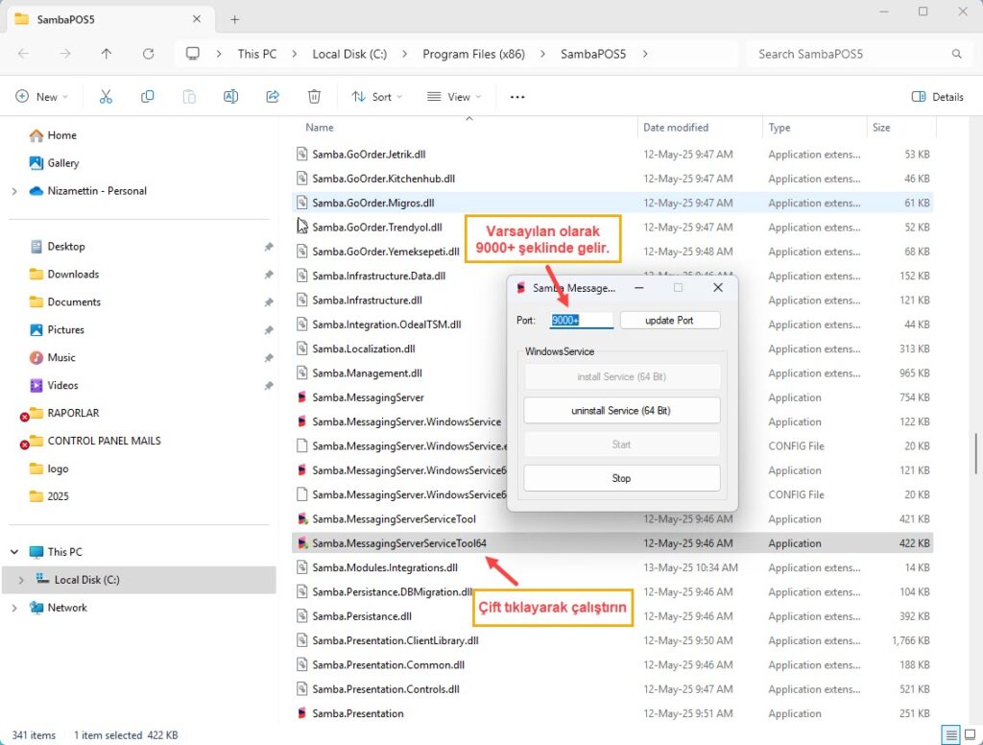The height and width of the screenshot is (745, 983).
Task: Open the View options dropdown
Action: [x=454, y=97]
